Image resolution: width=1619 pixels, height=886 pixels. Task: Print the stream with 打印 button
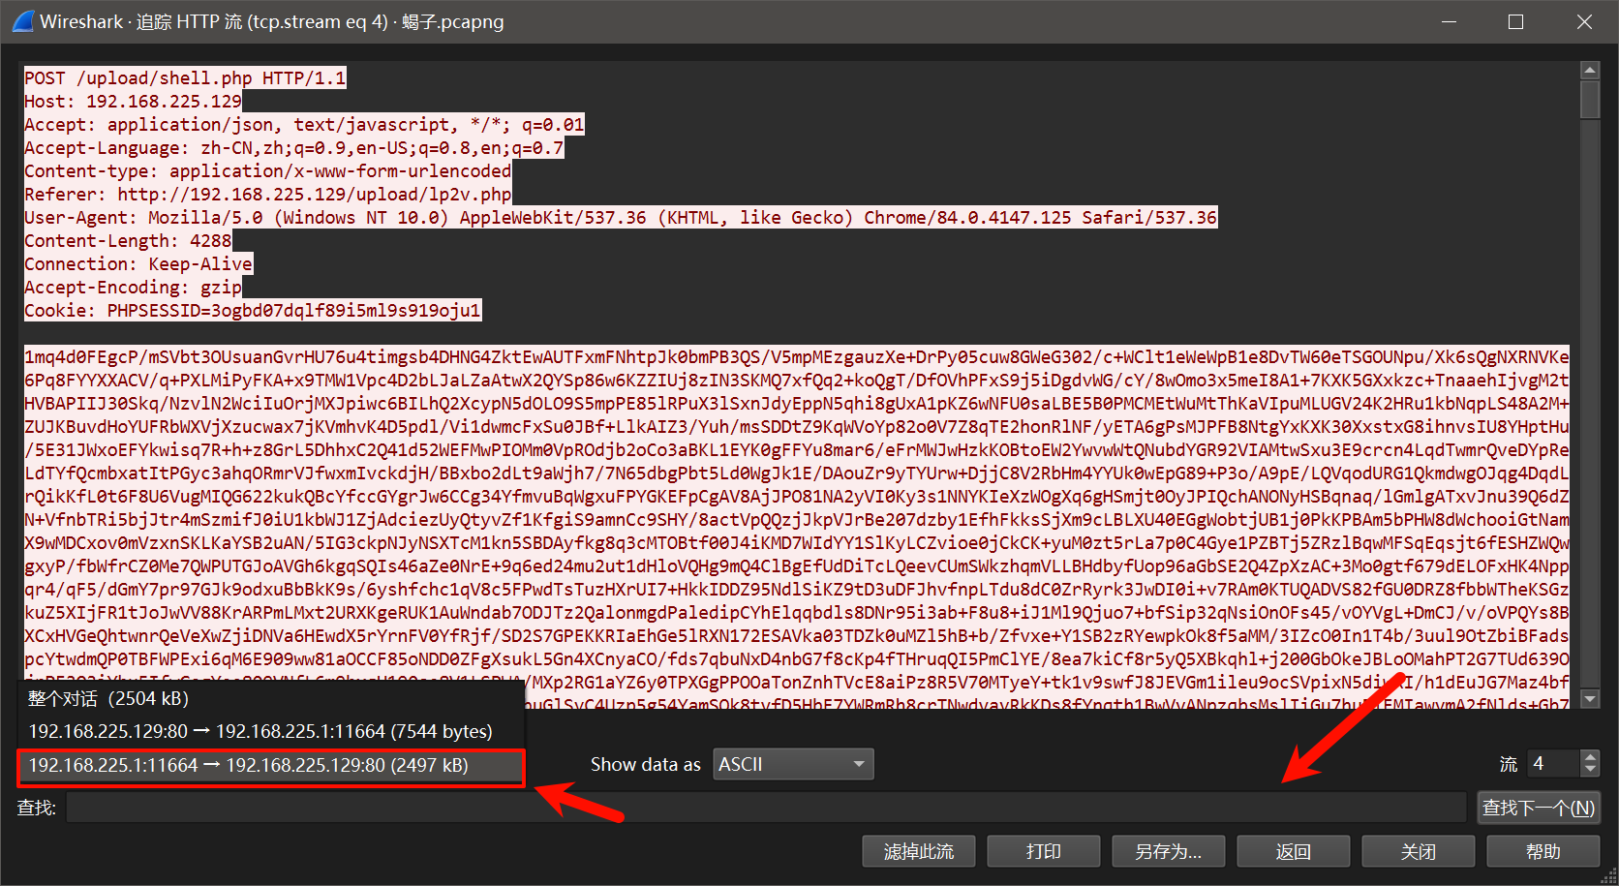(x=1043, y=851)
